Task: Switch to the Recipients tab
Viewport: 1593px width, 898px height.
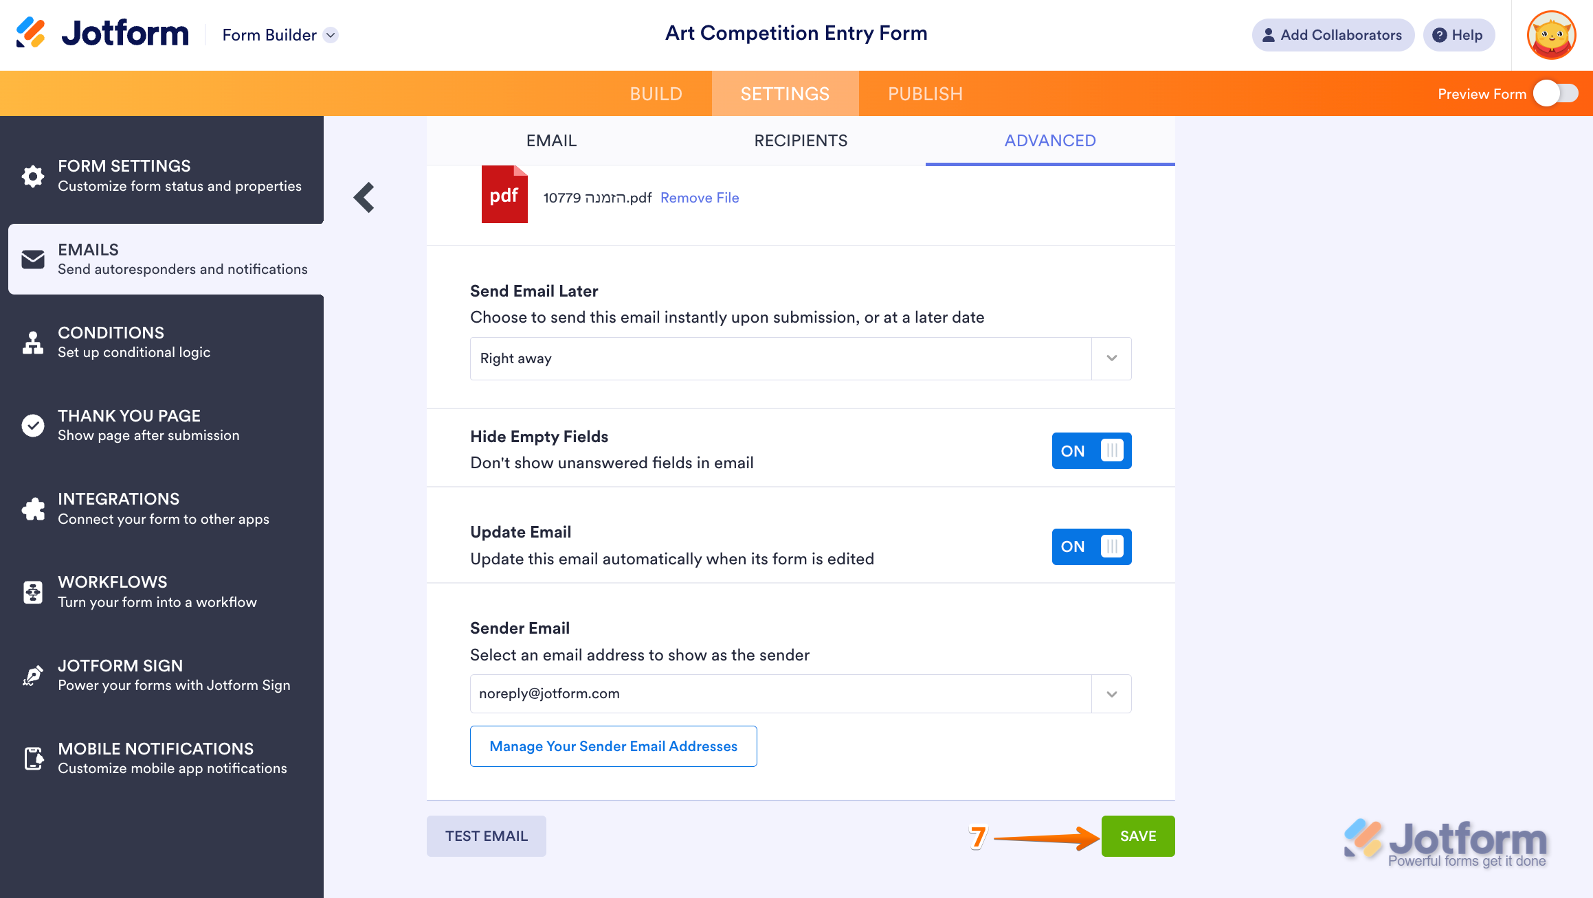Action: [801, 141]
